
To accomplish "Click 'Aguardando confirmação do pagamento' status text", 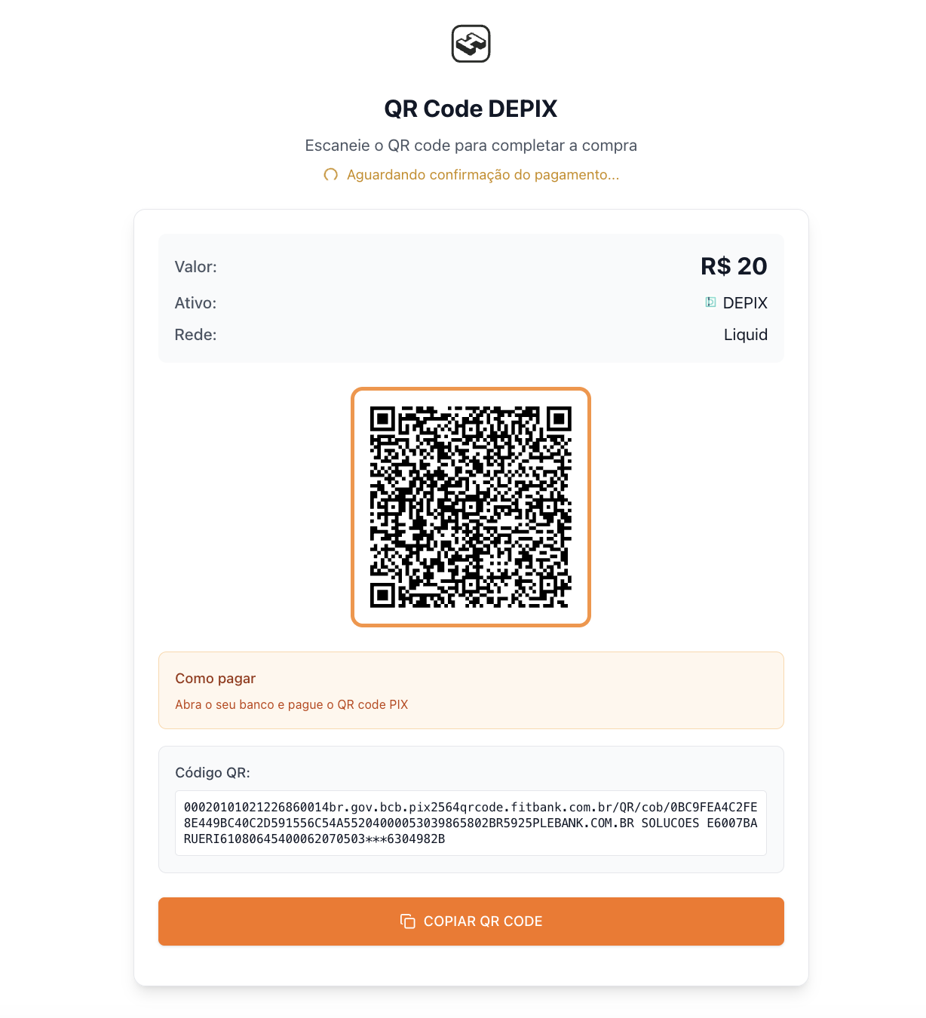I will [483, 175].
